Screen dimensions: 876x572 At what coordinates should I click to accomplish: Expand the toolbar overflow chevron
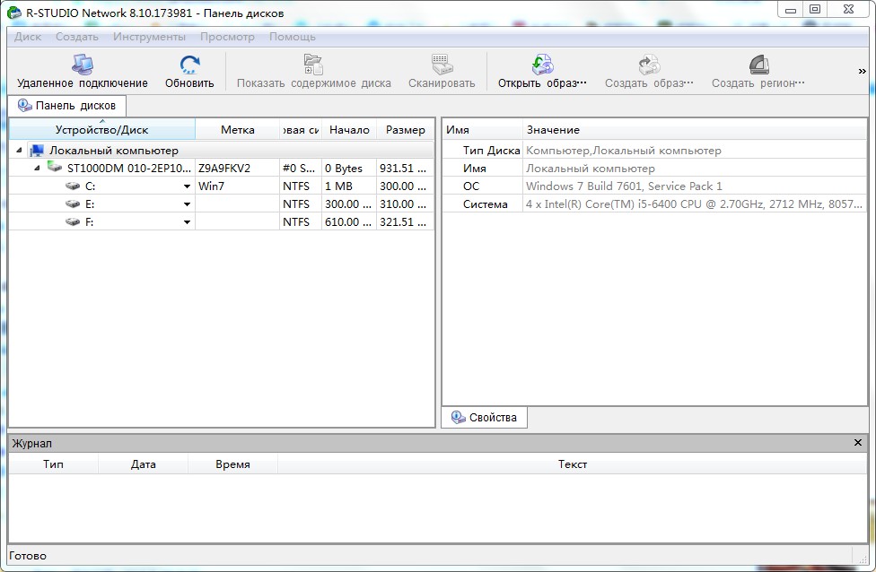pyautogui.click(x=863, y=72)
